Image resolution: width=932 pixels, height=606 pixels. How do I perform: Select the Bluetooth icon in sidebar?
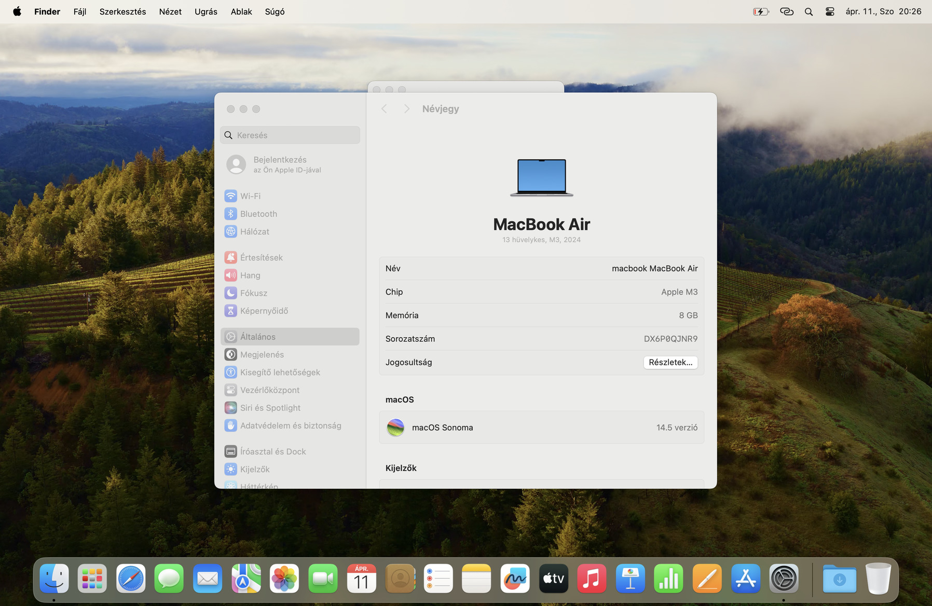(x=230, y=214)
